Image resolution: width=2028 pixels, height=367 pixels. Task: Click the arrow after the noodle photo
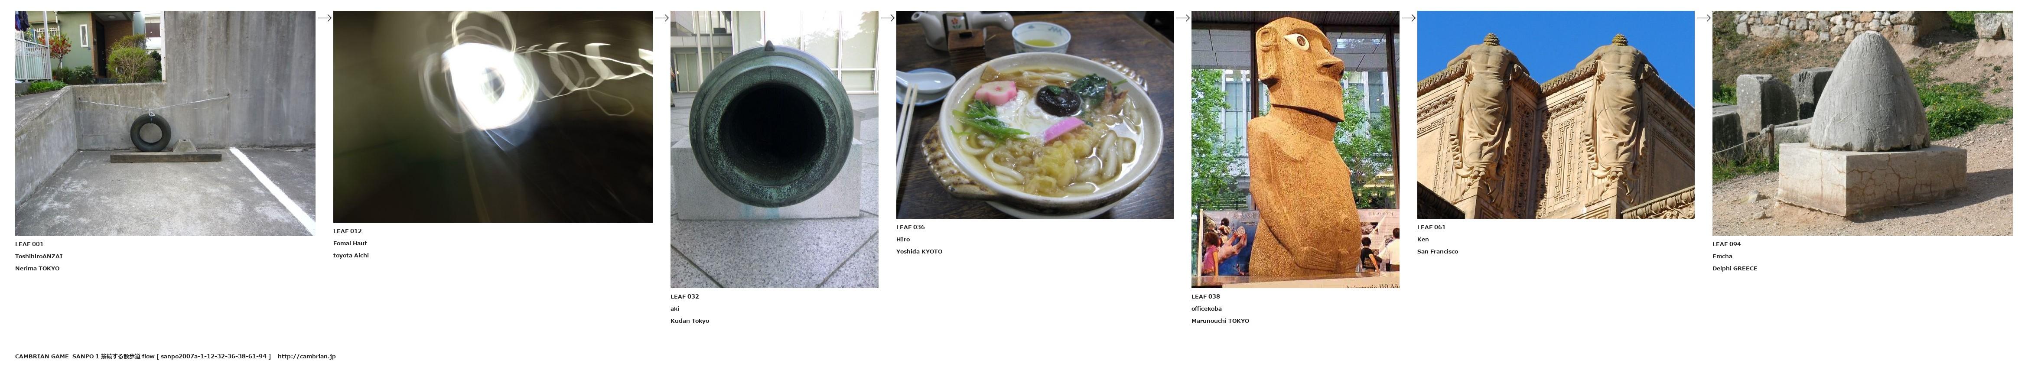click(x=1182, y=18)
